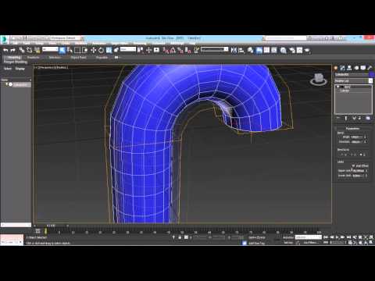
Task: Collapse the Parameters rollout header
Action: pos(352,129)
